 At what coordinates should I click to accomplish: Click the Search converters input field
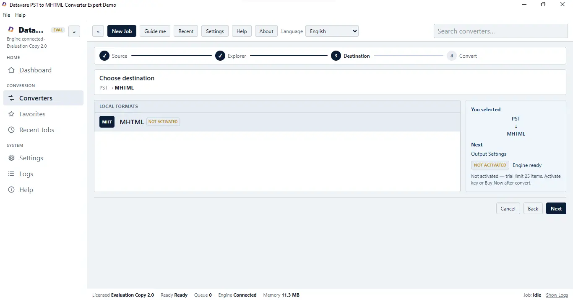[500, 31]
